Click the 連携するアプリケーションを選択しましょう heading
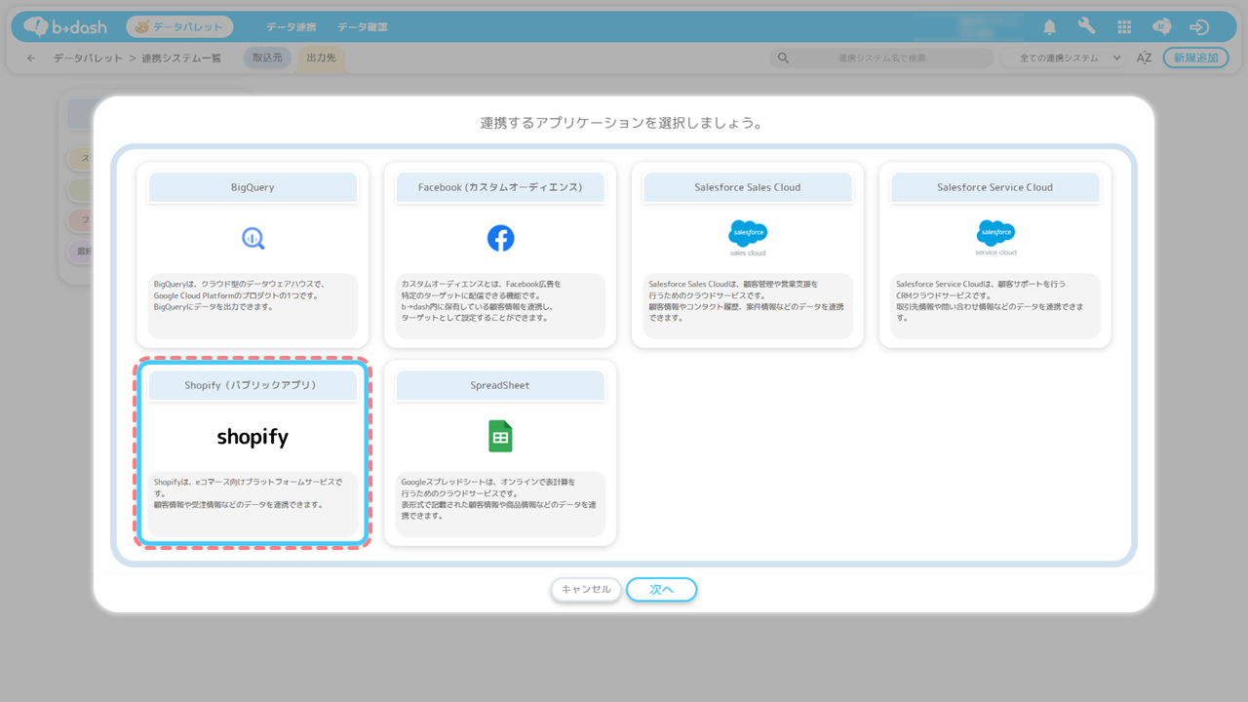The height and width of the screenshot is (702, 1248). tap(621, 124)
